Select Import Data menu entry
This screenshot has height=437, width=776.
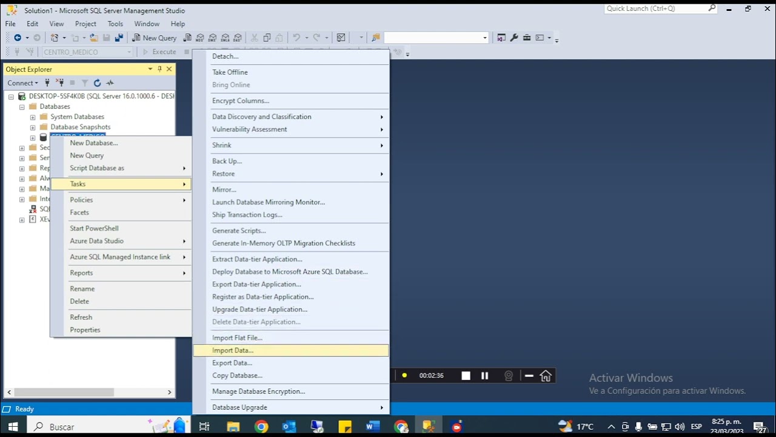pyautogui.click(x=291, y=350)
